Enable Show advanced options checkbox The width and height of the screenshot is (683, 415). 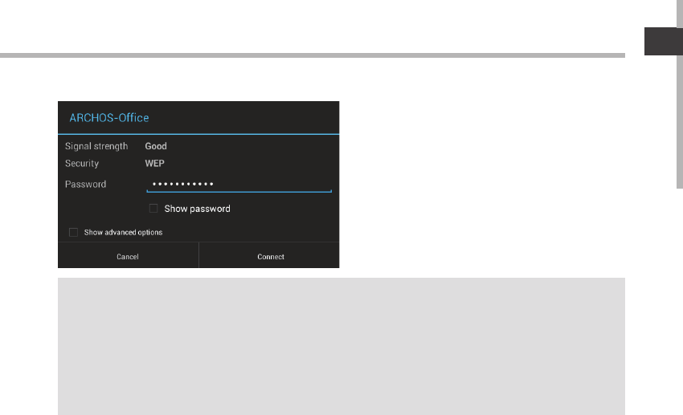(x=73, y=232)
